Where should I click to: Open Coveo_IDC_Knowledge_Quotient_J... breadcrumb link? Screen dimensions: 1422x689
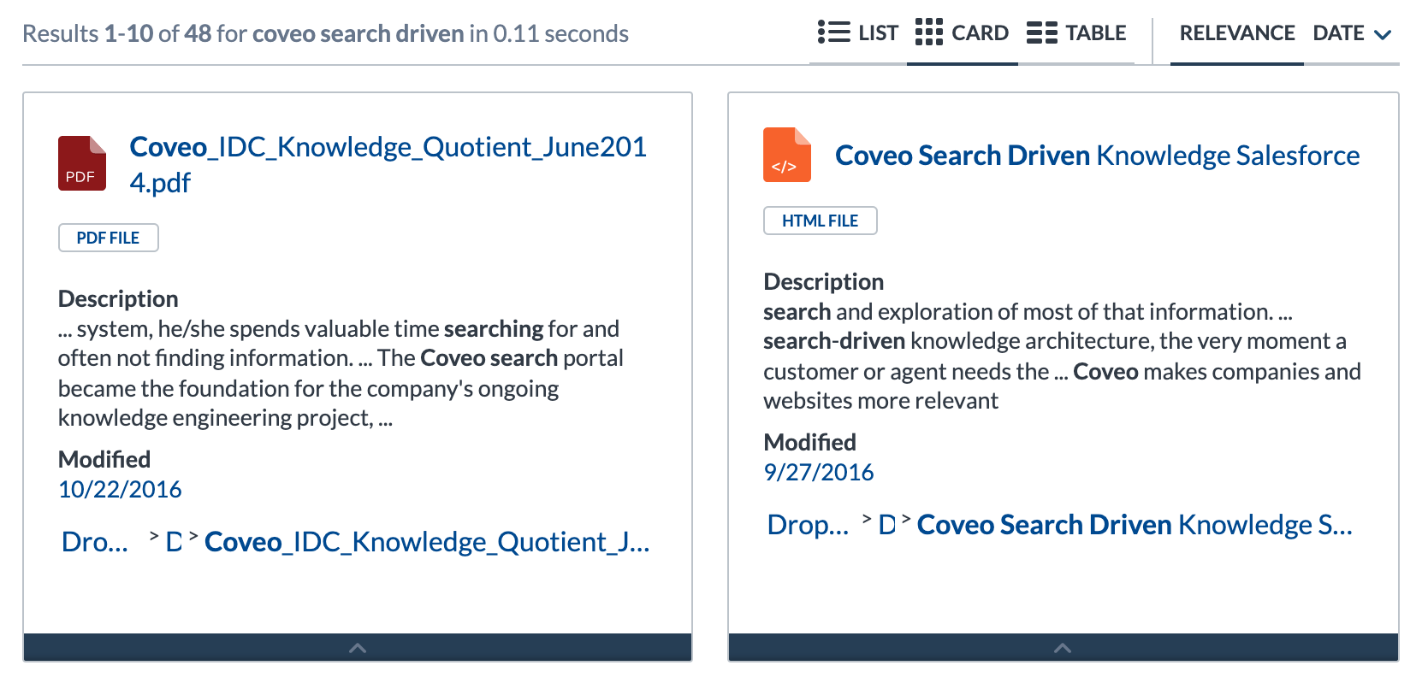427,542
